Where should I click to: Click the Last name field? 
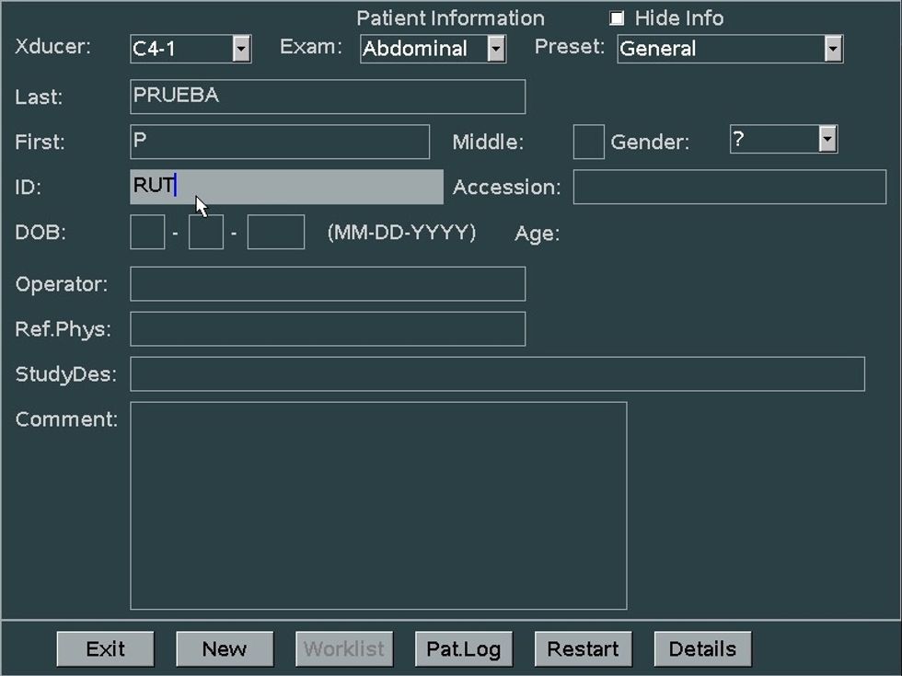327,97
